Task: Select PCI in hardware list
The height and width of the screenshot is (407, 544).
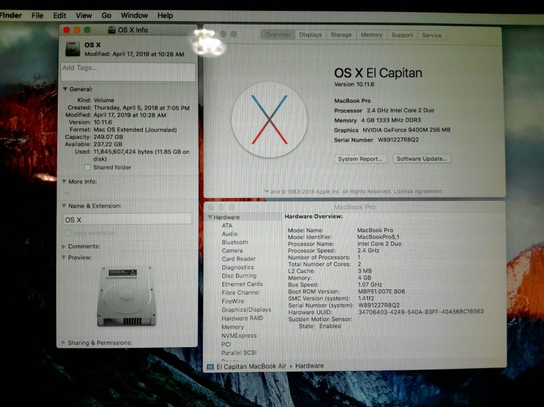Action: 226,344
